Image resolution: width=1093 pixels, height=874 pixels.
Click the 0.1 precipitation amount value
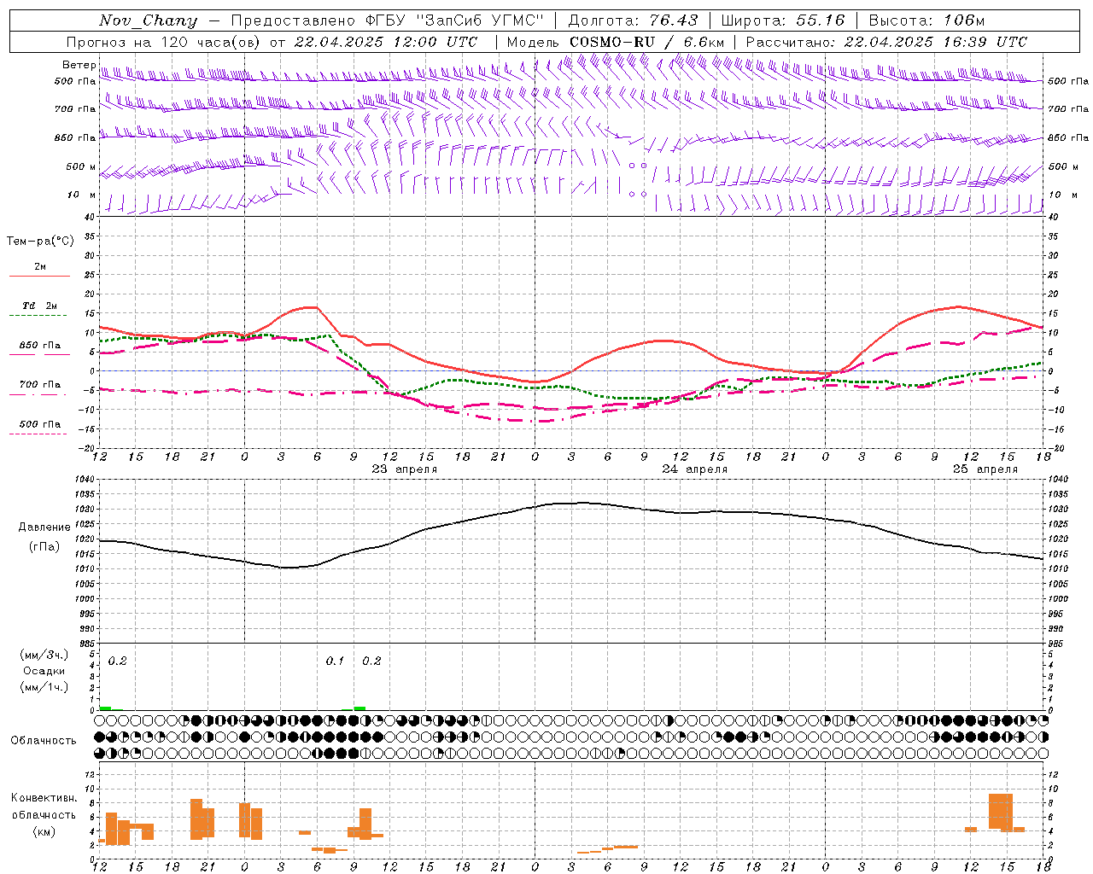[x=335, y=661]
